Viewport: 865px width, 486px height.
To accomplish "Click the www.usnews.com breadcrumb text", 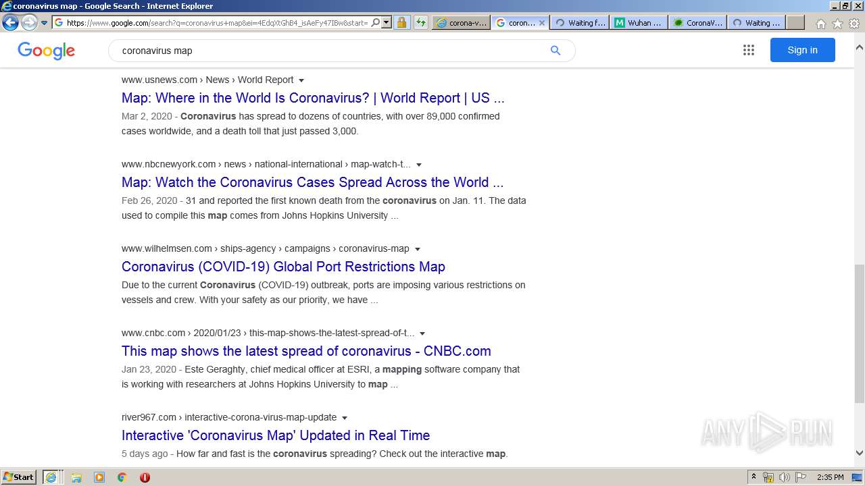I will point(159,80).
